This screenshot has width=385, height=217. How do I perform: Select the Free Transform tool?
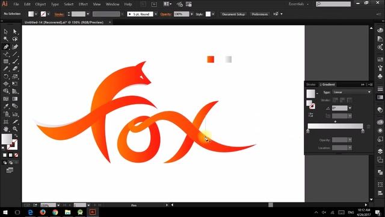coord(15,84)
